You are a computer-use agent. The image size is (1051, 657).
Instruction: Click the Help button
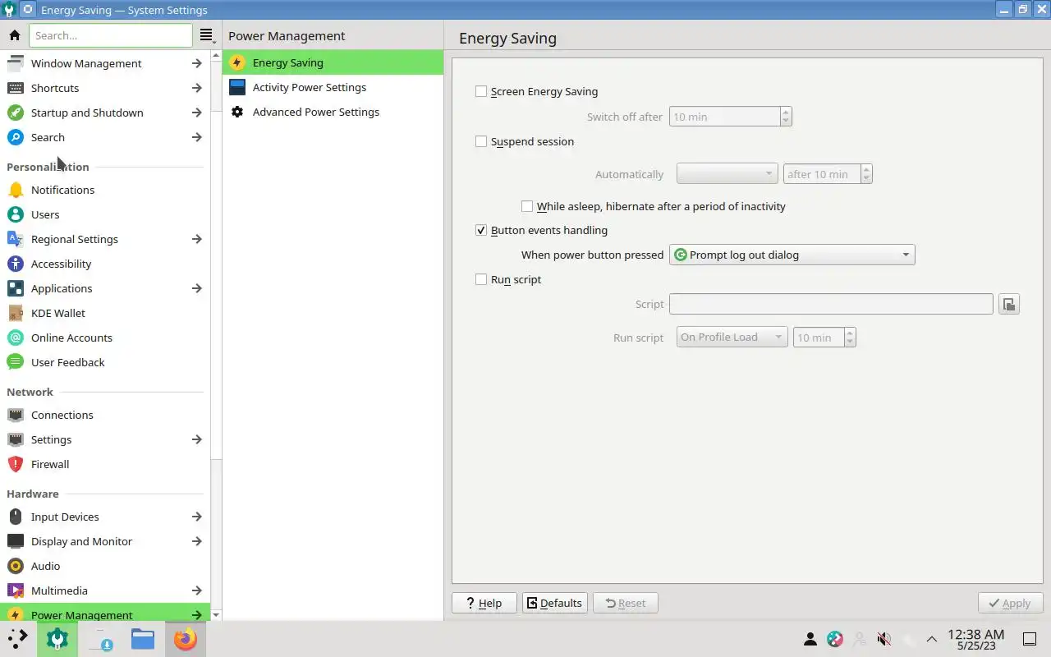pos(484,603)
